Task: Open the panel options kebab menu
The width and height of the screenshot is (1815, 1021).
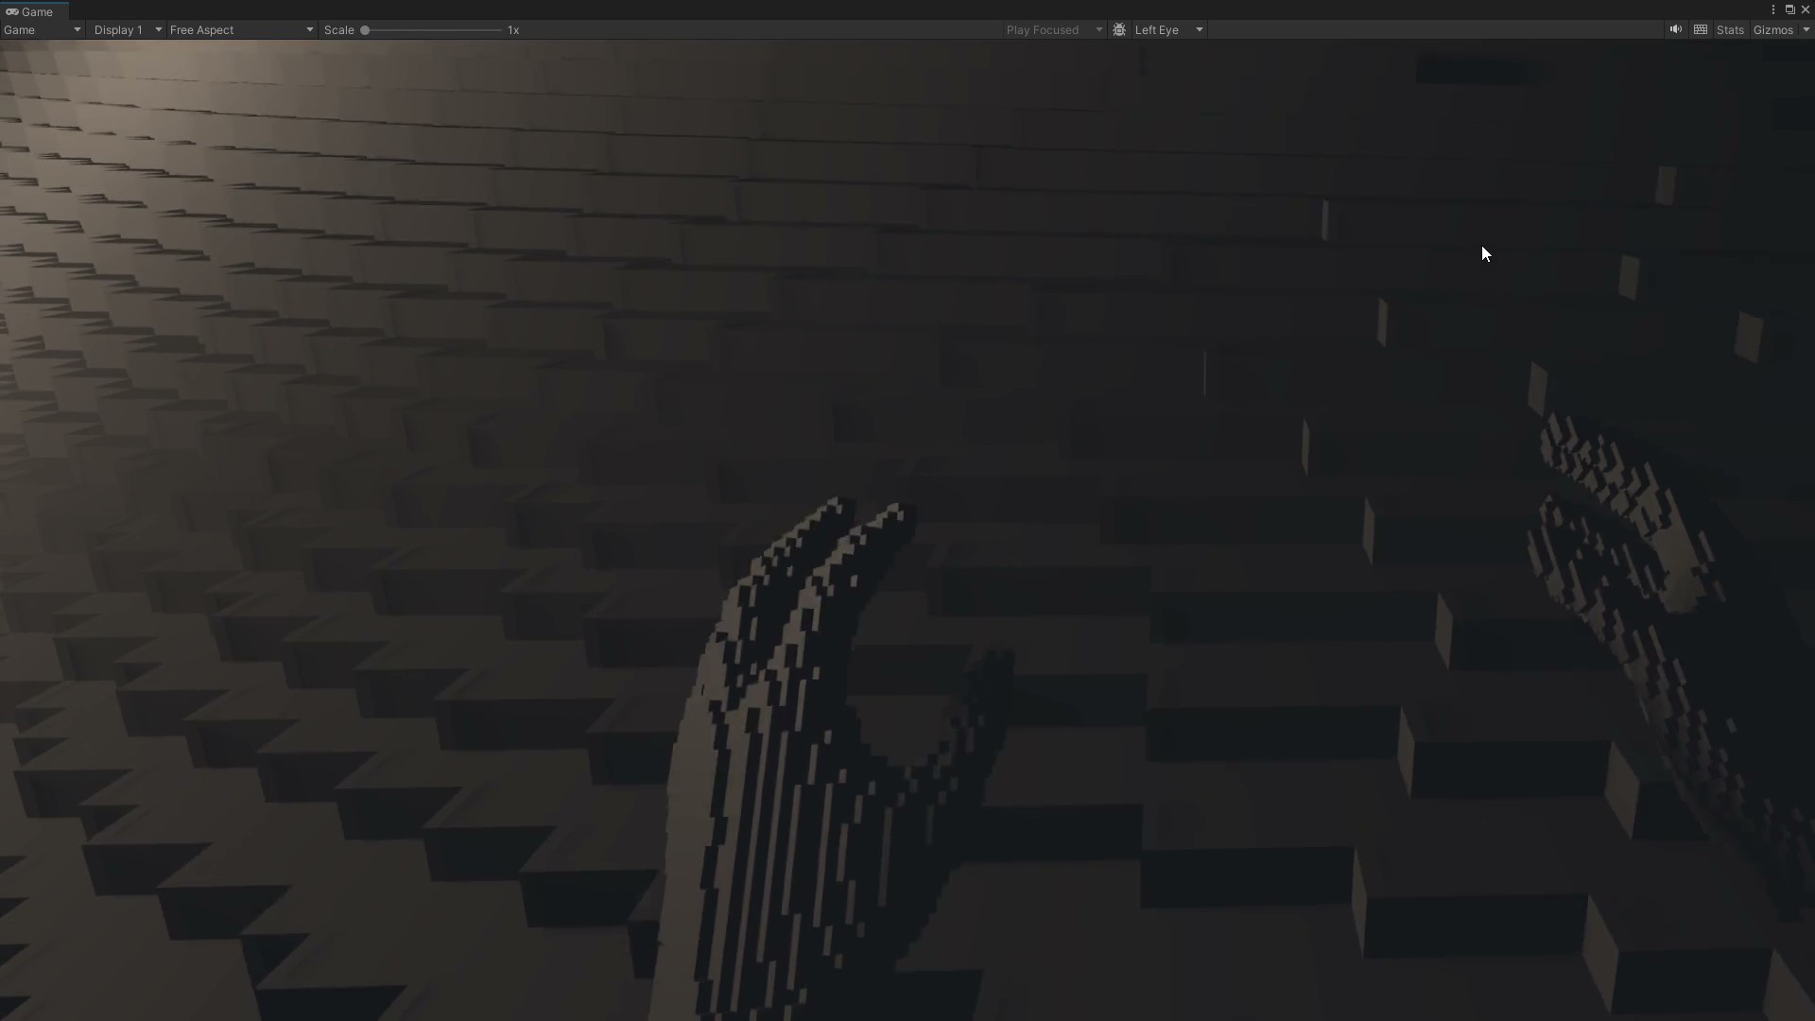Action: point(1773,9)
